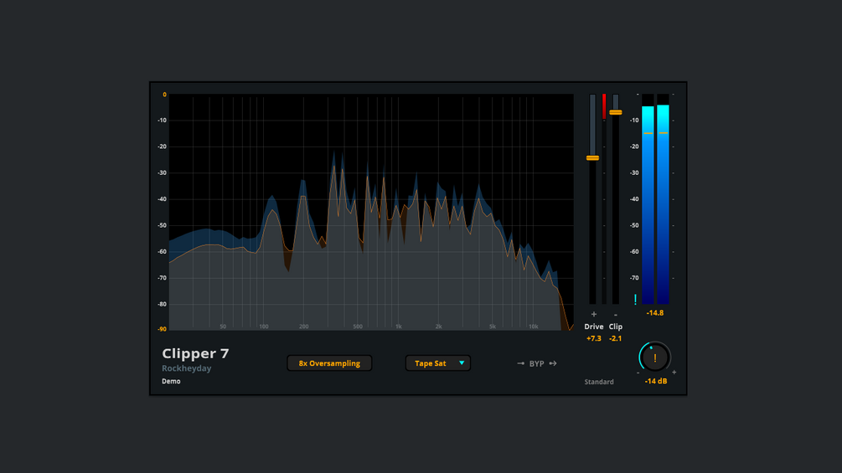Click the minus sign beside the output knob
This screenshot has height=473, width=842.
pos(638,373)
